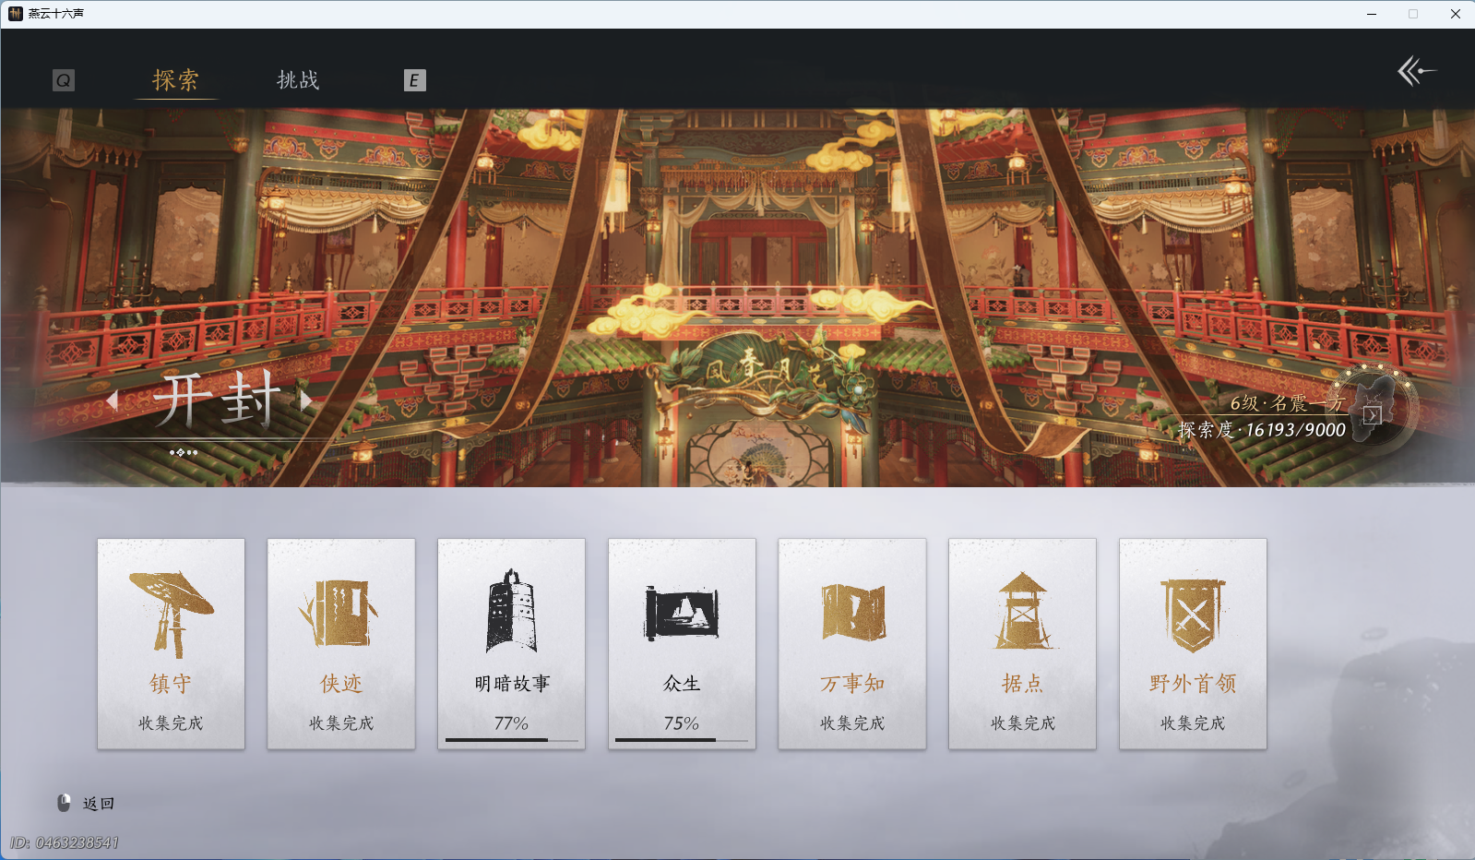Minimize the 燕云十六声 window
This screenshot has width=1475, height=860.
[1372, 14]
